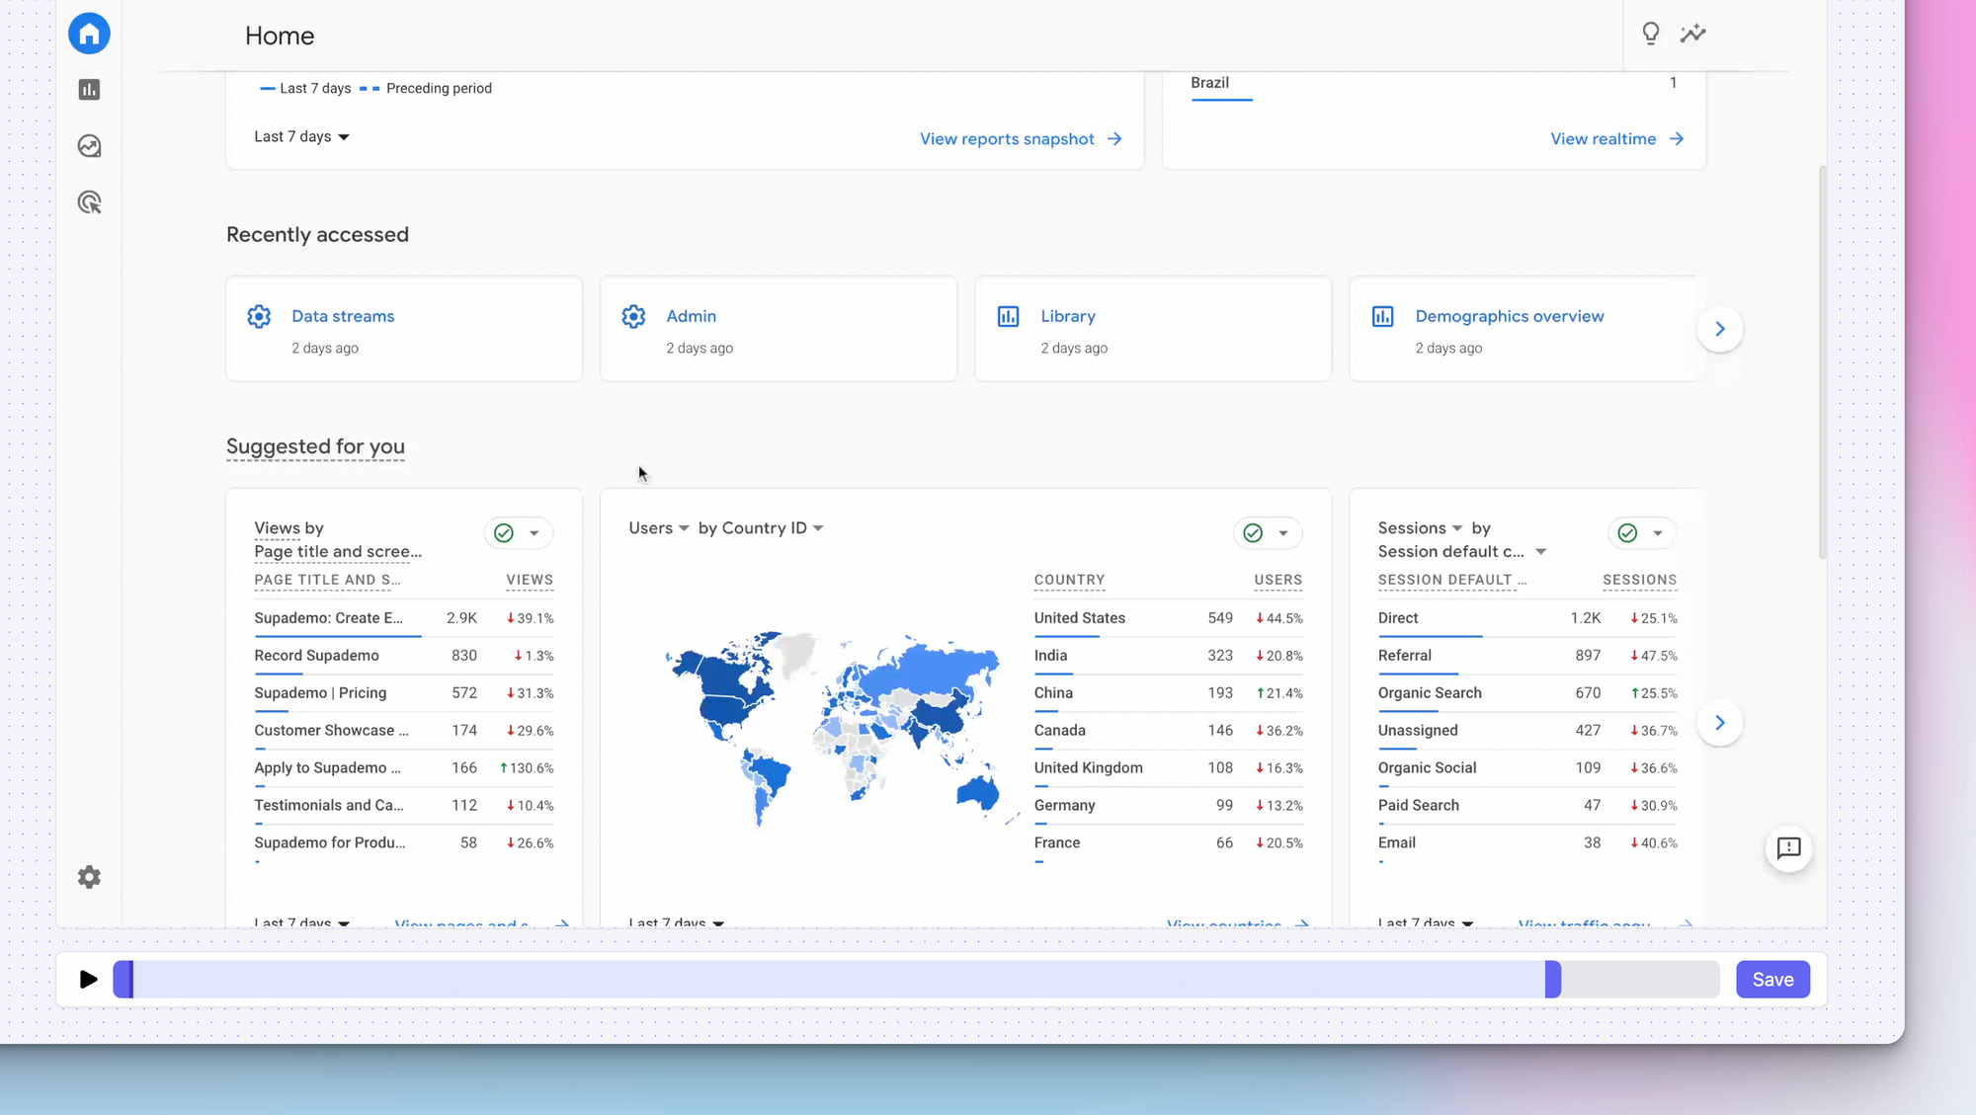Play the recording with play button
Viewport: 1976px width, 1115px height.
pos(88,980)
